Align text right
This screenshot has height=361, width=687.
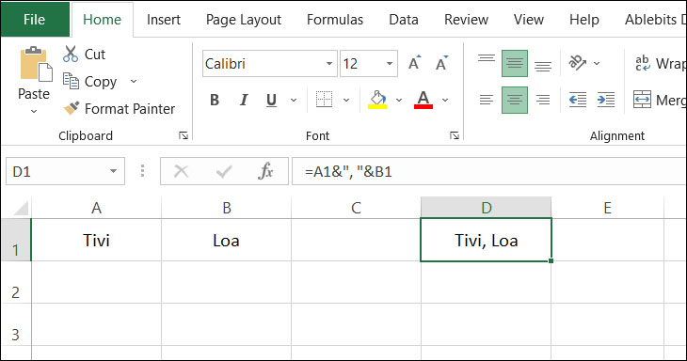pos(543,100)
